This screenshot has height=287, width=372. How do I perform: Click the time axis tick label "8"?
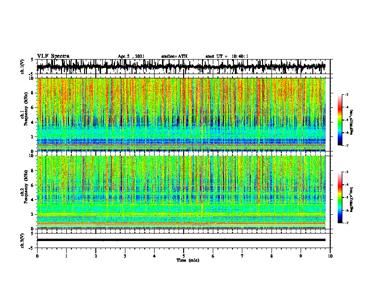tap(271, 256)
